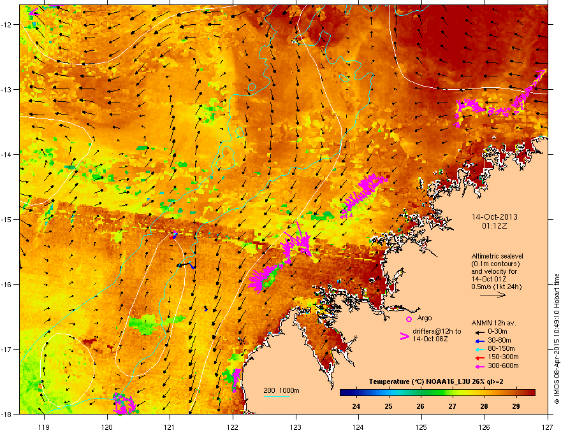
Task: Click the '0.5m/s (1kt 24h)' text
Action: click(496, 287)
